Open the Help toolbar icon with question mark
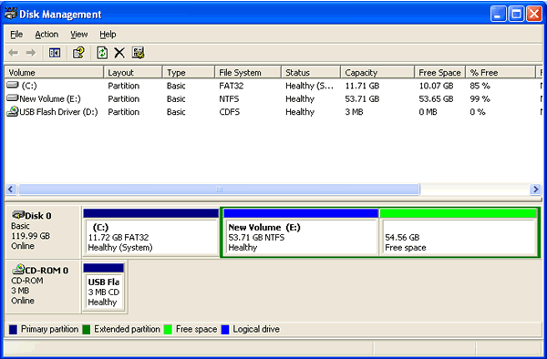The height and width of the screenshot is (359, 547). [x=78, y=53]
